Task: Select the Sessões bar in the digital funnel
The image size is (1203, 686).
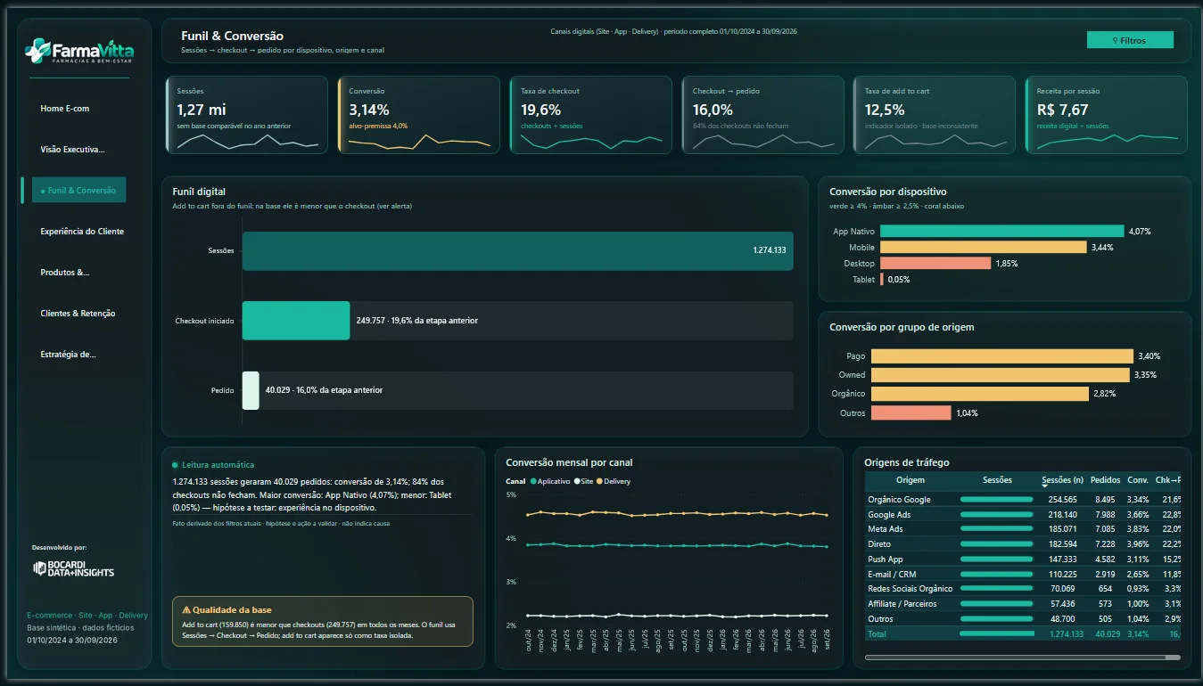Action: click(518, 250)
